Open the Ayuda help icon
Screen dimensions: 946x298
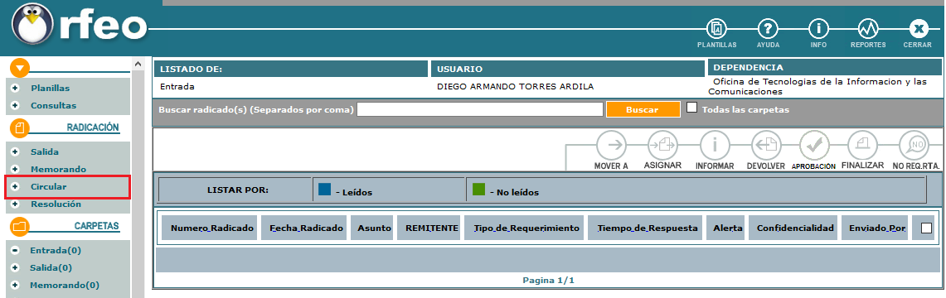(768, 28)
